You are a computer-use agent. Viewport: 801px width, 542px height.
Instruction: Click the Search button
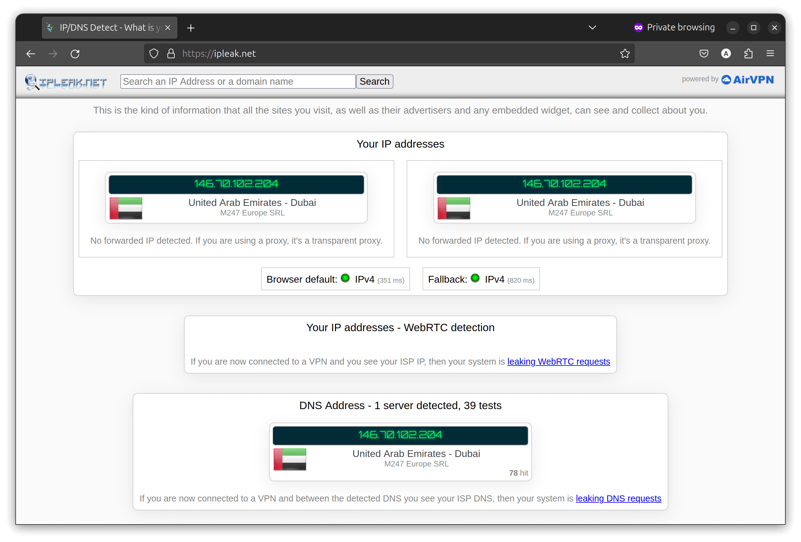[374, 81]
